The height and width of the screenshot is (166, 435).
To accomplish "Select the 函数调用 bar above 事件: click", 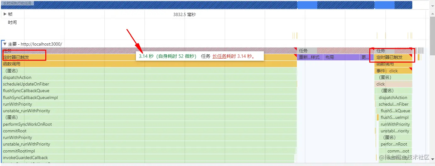I will [393, 64].
